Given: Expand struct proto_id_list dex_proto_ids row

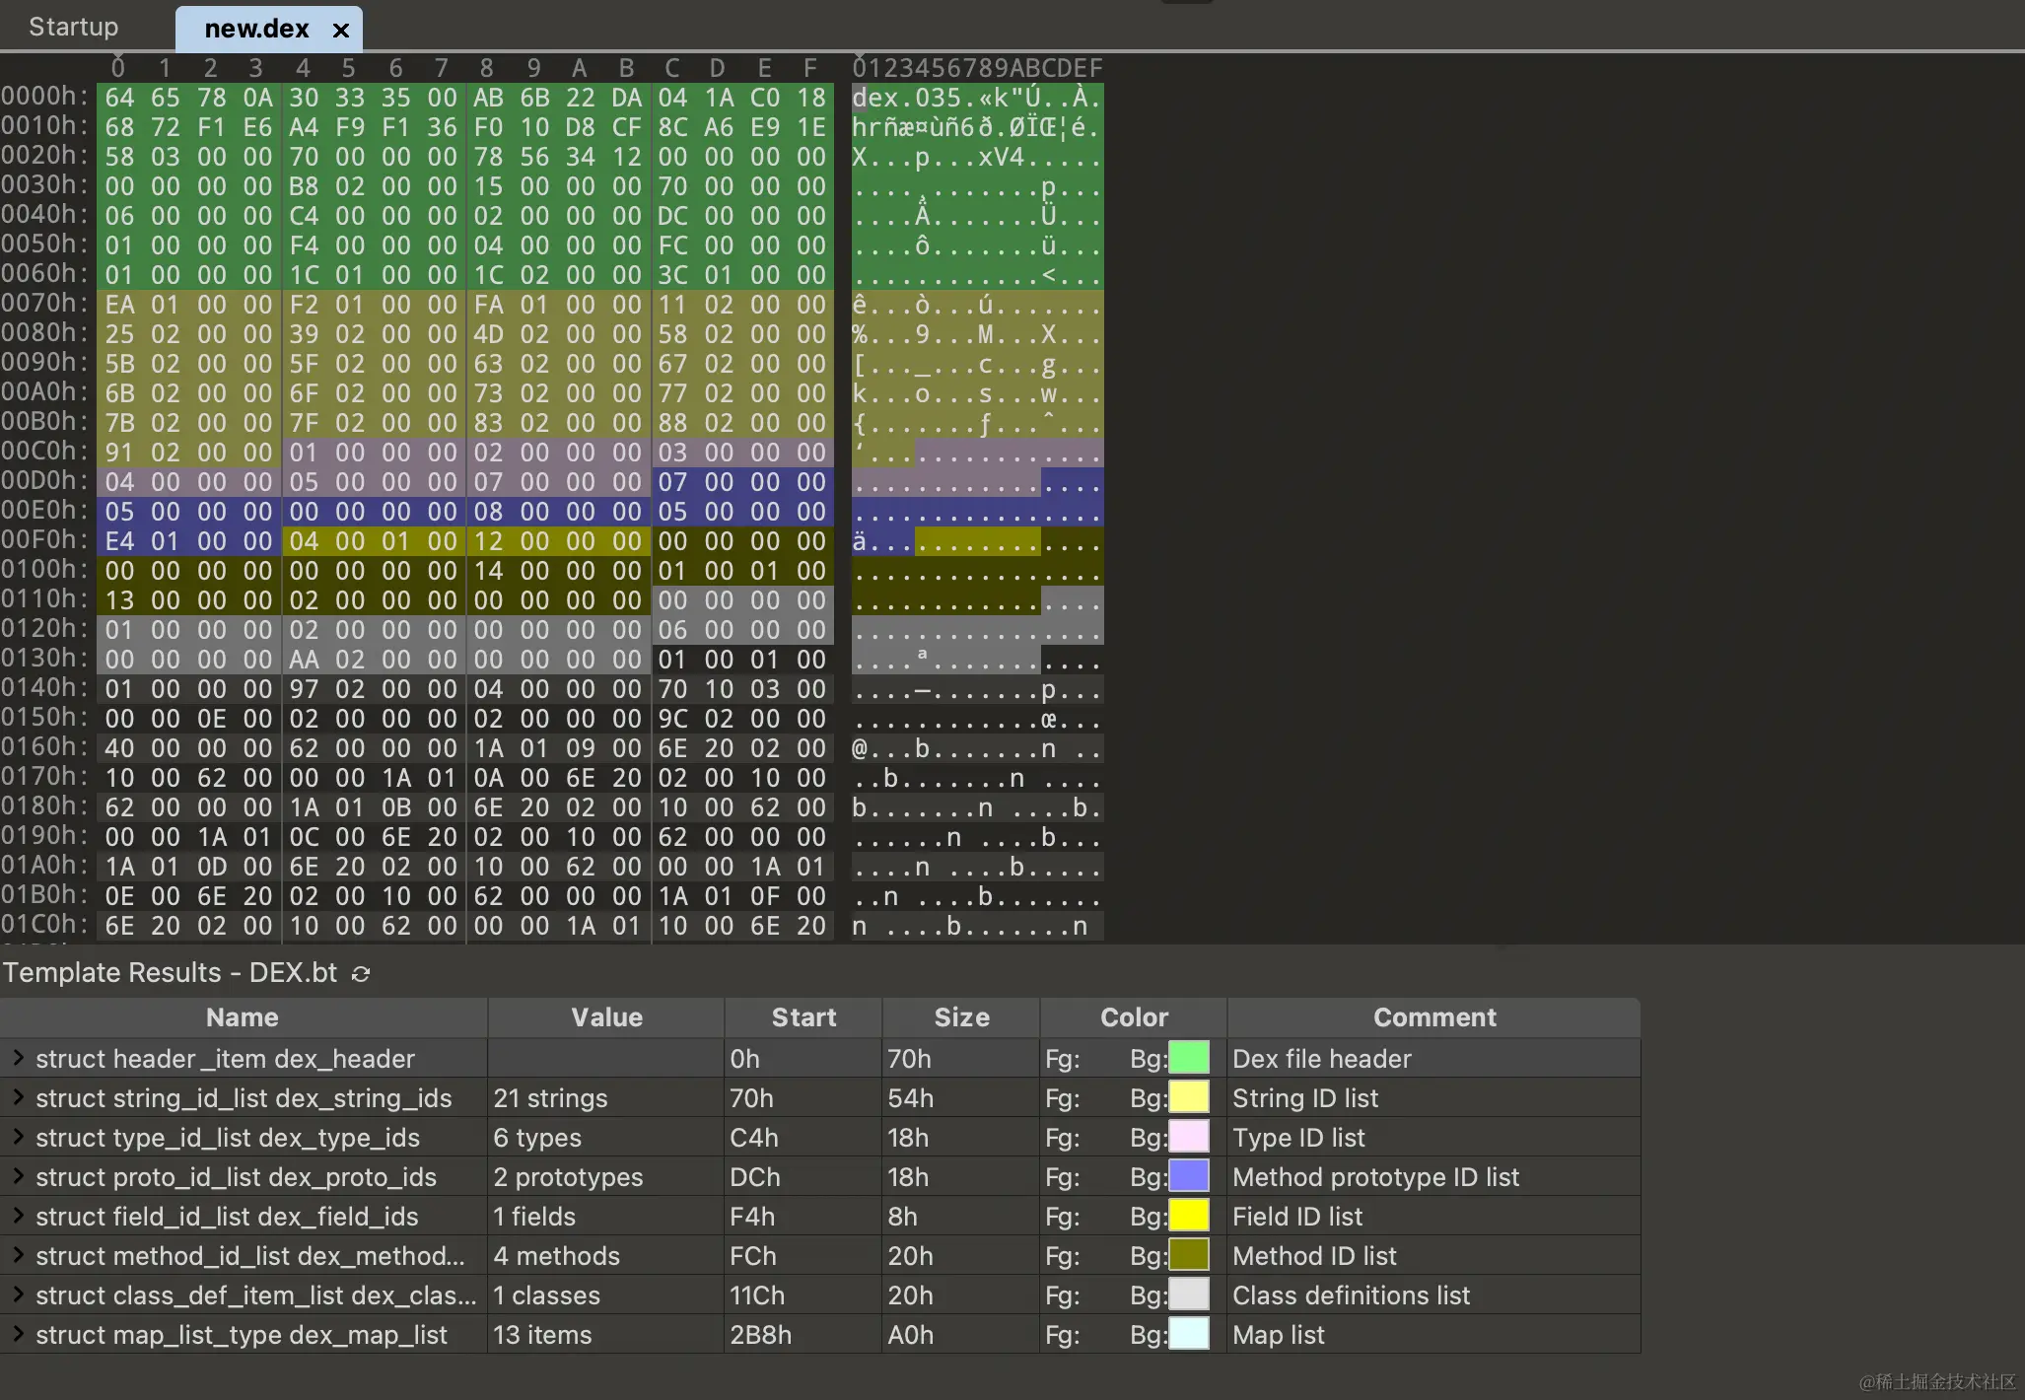Looking at the screenshot, I should coord(18,1176).
